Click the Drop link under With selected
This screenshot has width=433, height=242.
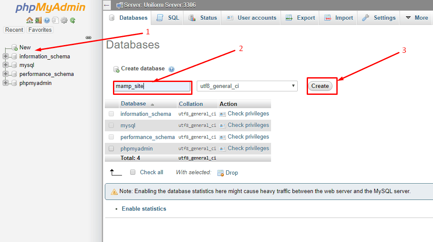(x=232, y=173)
